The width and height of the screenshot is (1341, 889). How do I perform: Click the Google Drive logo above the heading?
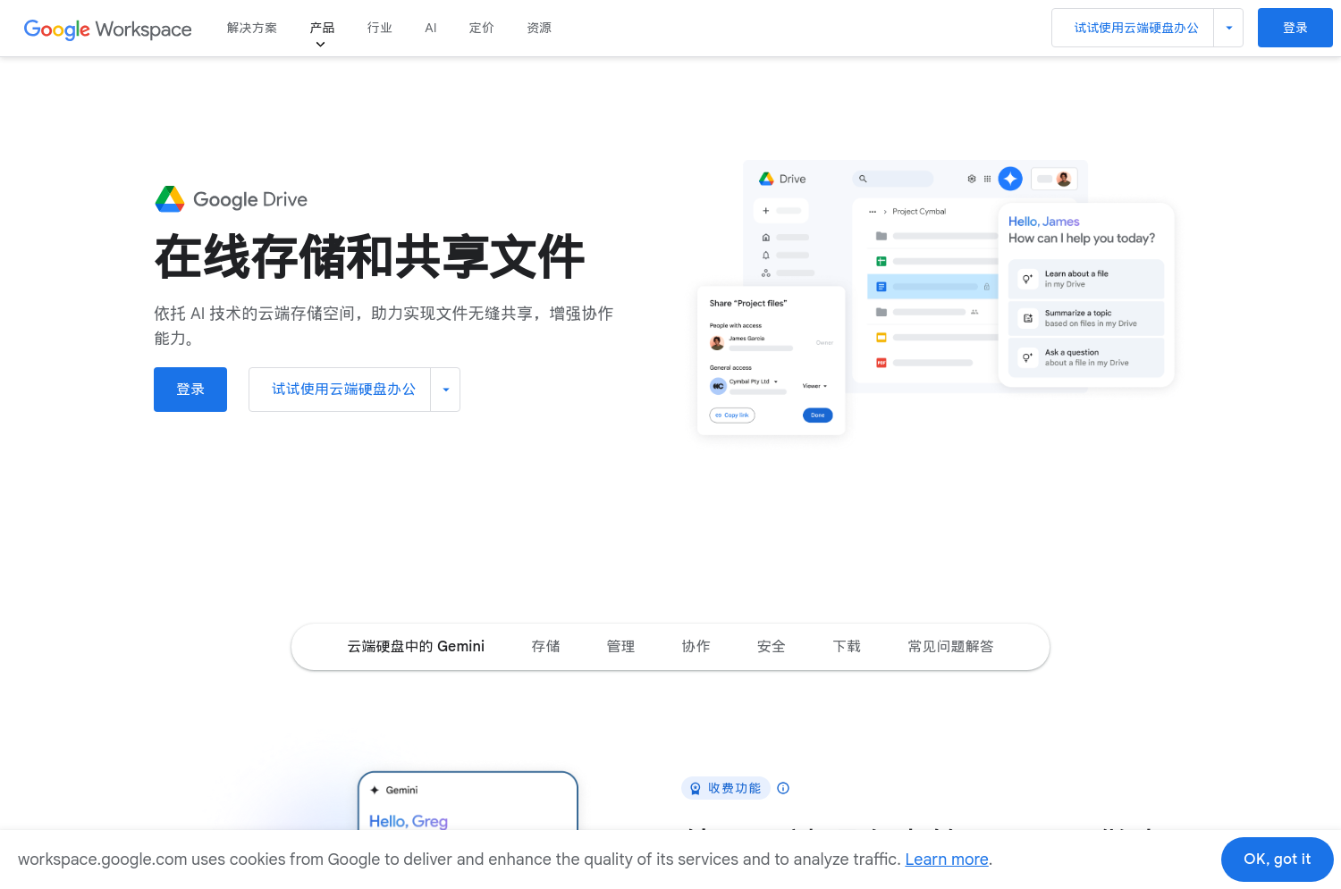tap(231, 198)
